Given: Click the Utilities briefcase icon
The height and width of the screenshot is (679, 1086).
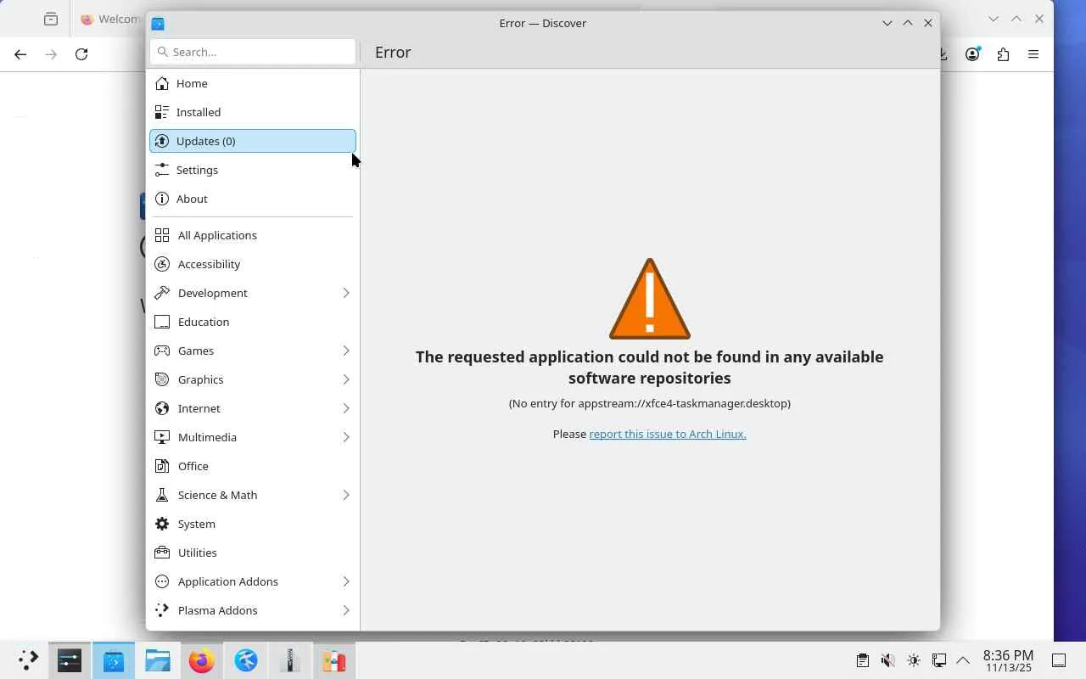Looking at the screenshot, I should click(x=162, y=553).
